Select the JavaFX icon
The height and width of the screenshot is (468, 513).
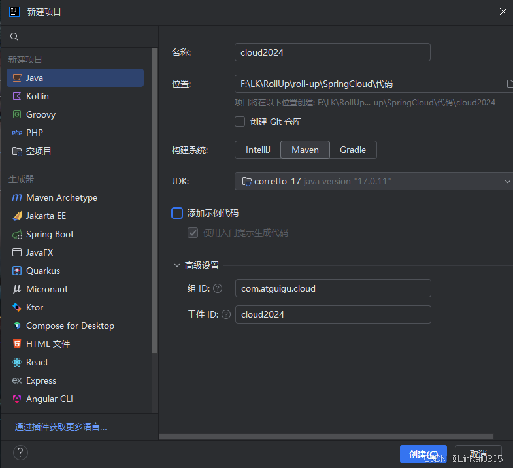[17, 253]
